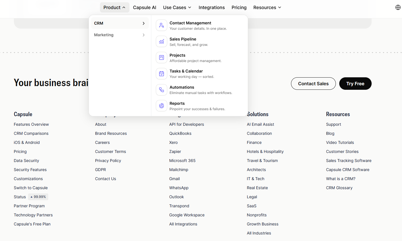This screenshot has width=402, height=241.
Task: Open the Capsule AI menu item
Action: pyautogui.click(x=145, y=7)
